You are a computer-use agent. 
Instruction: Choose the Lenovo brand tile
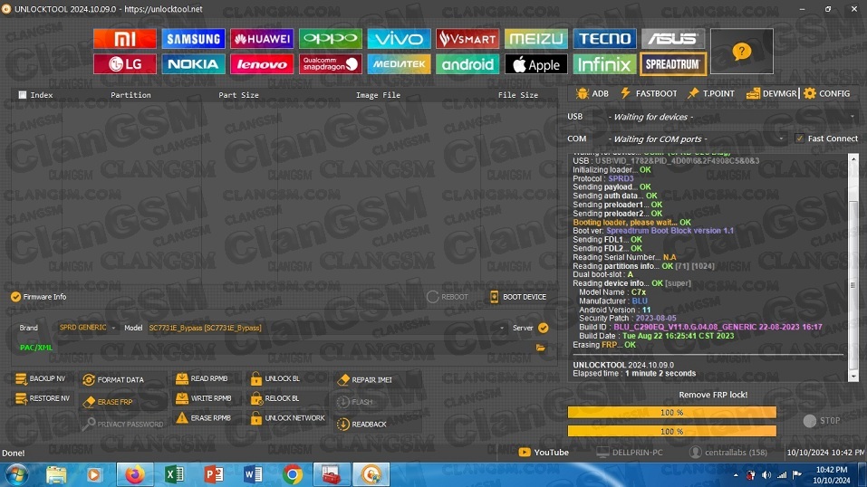pyautogui.click(x=262, y=64)
